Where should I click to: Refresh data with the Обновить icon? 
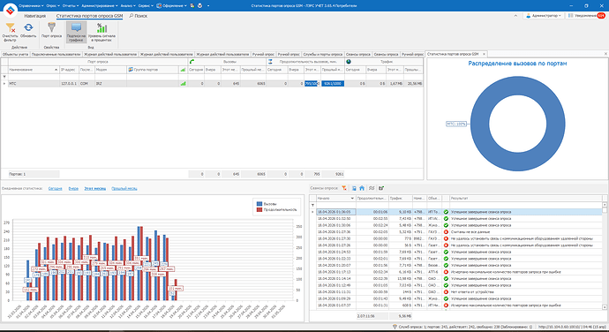pos(28,27)
